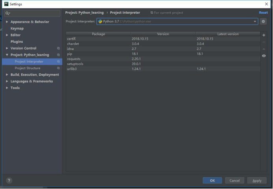Viewport: 273px width, 189px height.
Task: Select Project Interpreter in the settings tree
Action: (x=32, y=62)
